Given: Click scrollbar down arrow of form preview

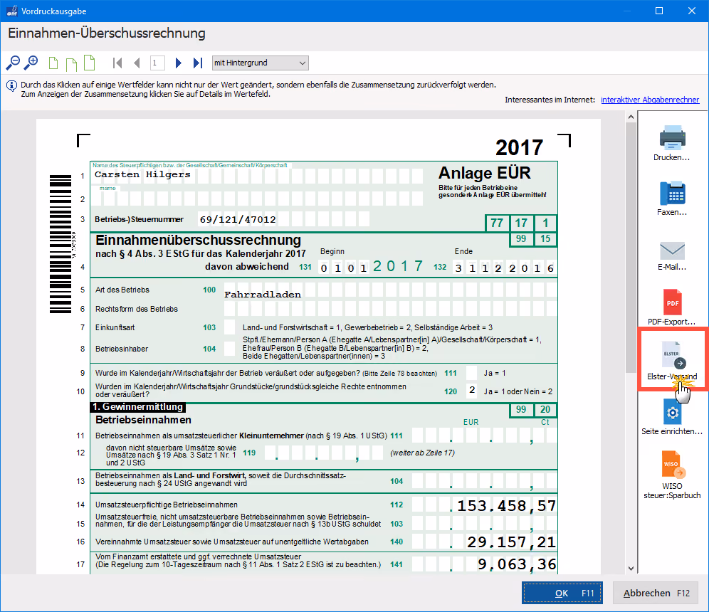Looking at the screenshot, I should point(631,569).
